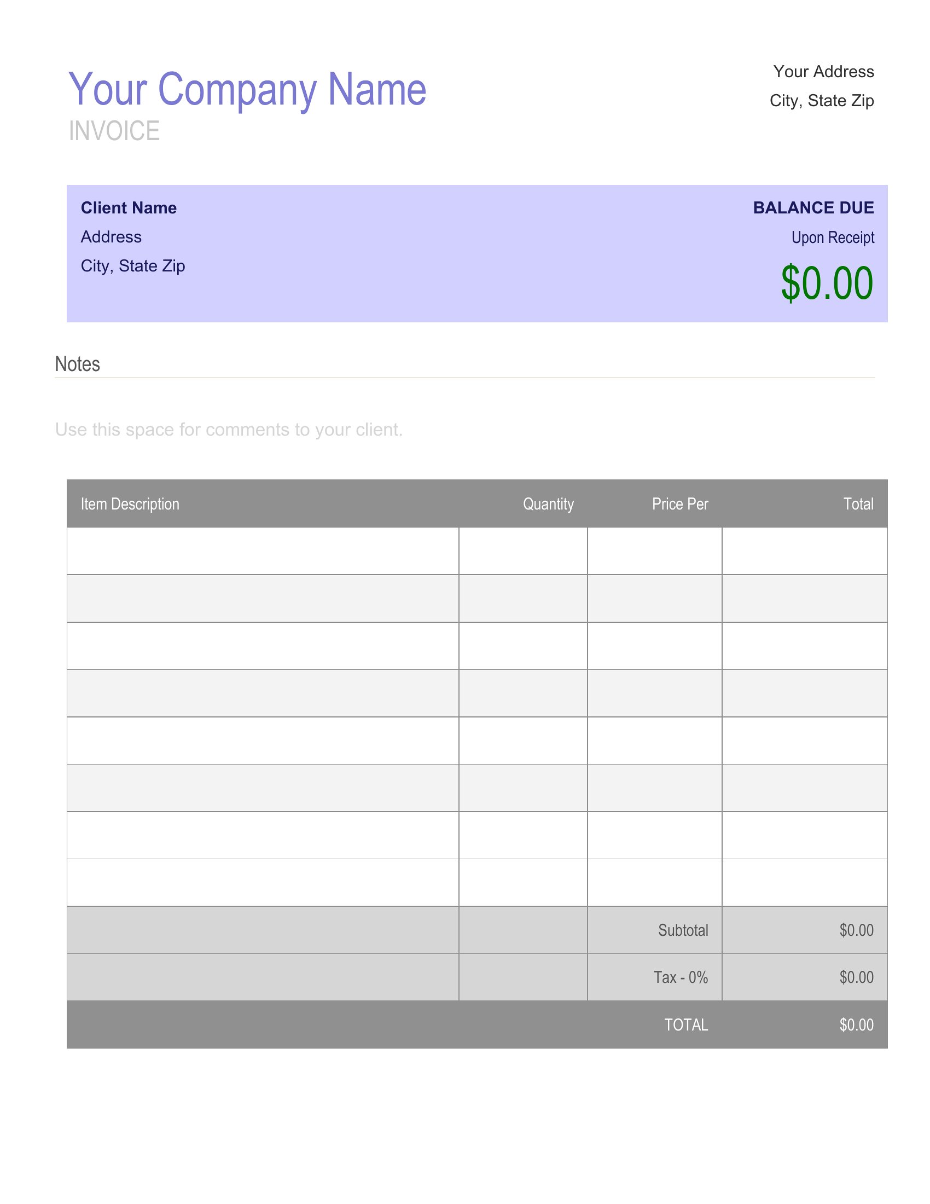Select the Your Address line
Viewport: 930px width, 1204px height.
(823, 72)
